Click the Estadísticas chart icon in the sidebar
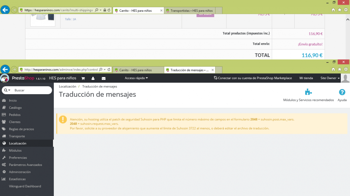This screenshot has height=196, width=350. click(4, 179)
